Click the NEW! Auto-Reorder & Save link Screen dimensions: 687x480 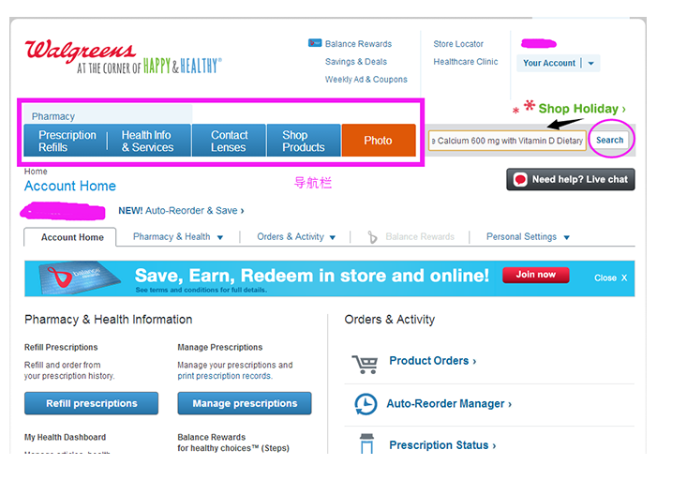(x=181, y=210)
